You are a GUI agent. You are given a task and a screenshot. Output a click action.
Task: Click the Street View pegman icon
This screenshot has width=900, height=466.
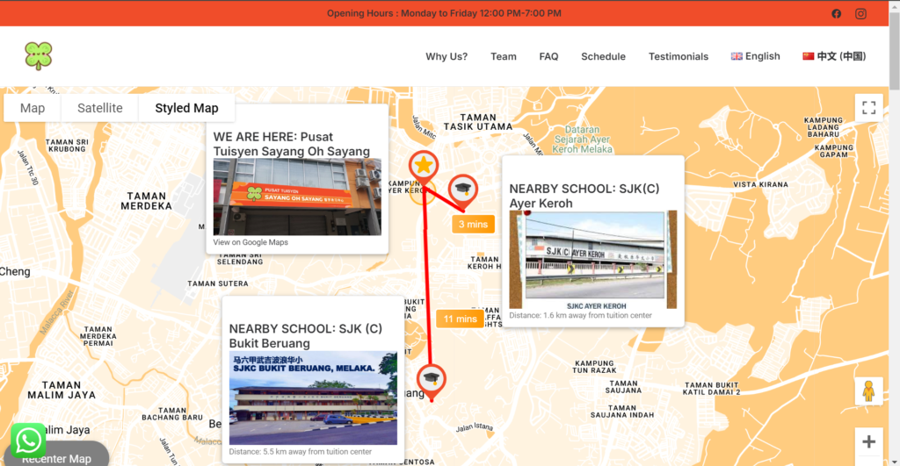pyautogui.click(x=868, y=391)
